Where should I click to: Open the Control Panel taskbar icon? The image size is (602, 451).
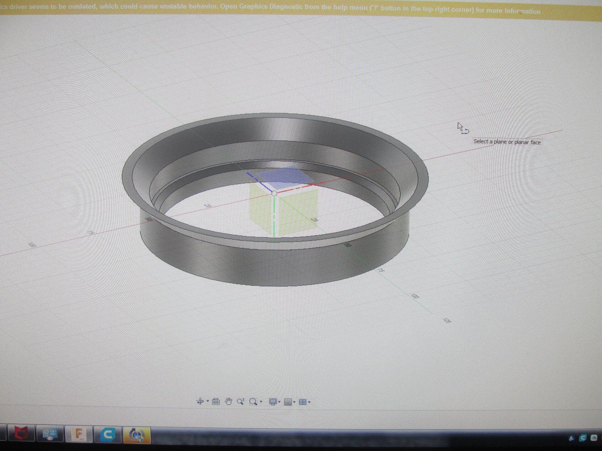[50, 434]
